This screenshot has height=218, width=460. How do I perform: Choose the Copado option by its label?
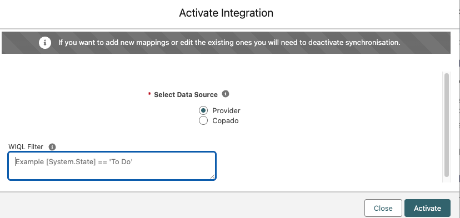(x=226, y=121)
